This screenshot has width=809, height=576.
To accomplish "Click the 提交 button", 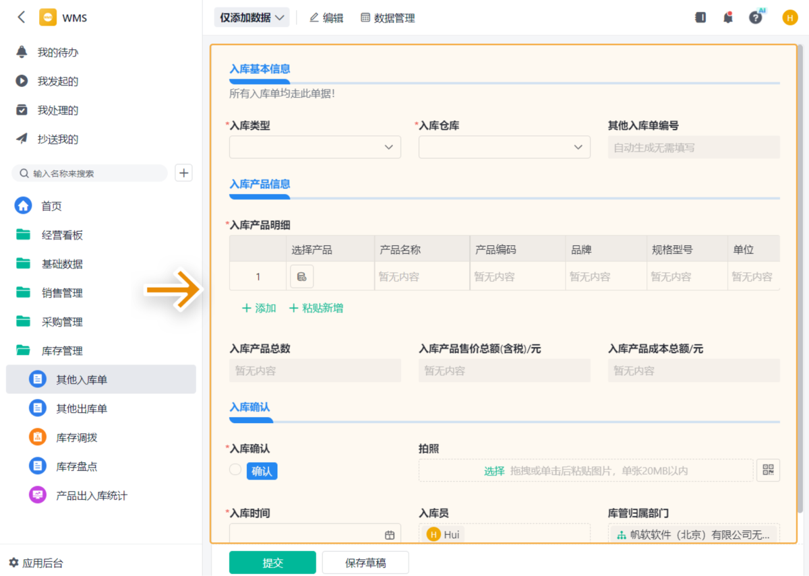I will coord(272,563).
